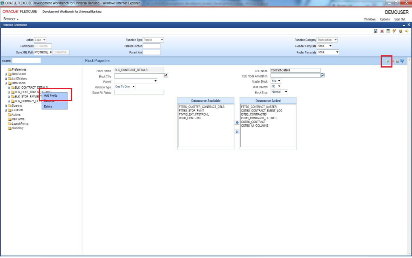Click the XSD Node field
The height and width of the screenshot is (258, 412).
[295, 70]
